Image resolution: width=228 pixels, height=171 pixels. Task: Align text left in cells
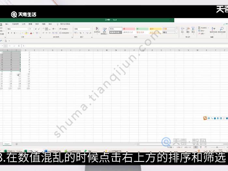(43, 33)
